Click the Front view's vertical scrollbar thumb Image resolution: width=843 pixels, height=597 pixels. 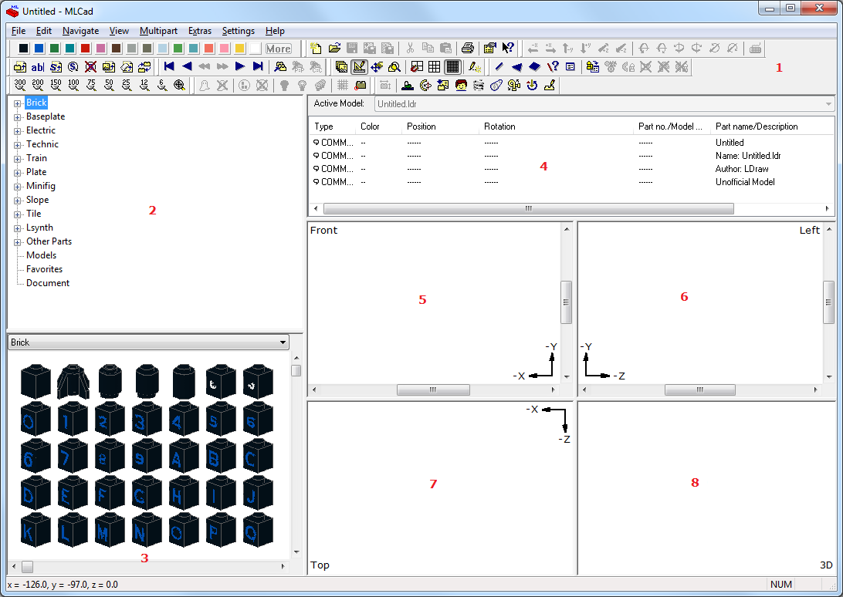tap(566, 302)
